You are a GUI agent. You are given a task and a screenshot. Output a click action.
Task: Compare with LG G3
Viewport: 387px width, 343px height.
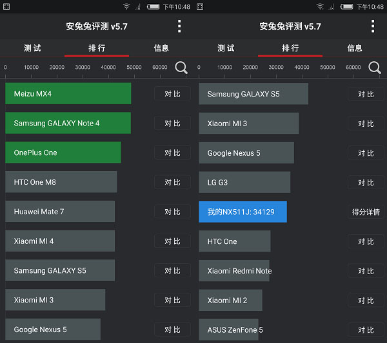coord(366,183)
